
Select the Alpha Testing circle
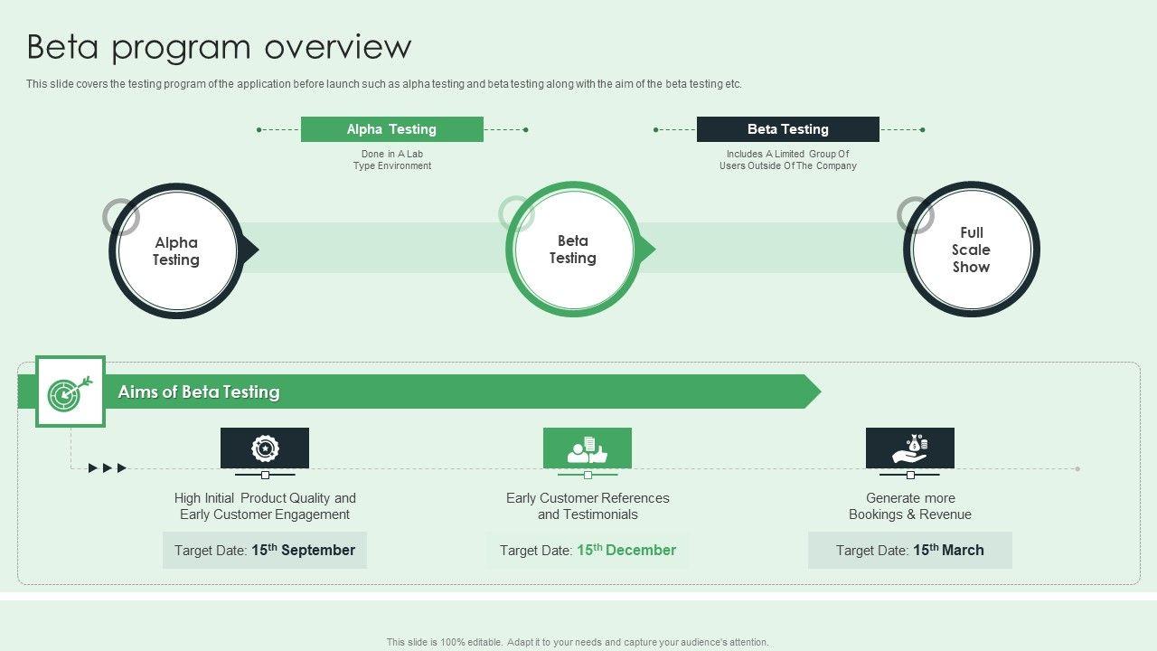[x=176, y=250]
